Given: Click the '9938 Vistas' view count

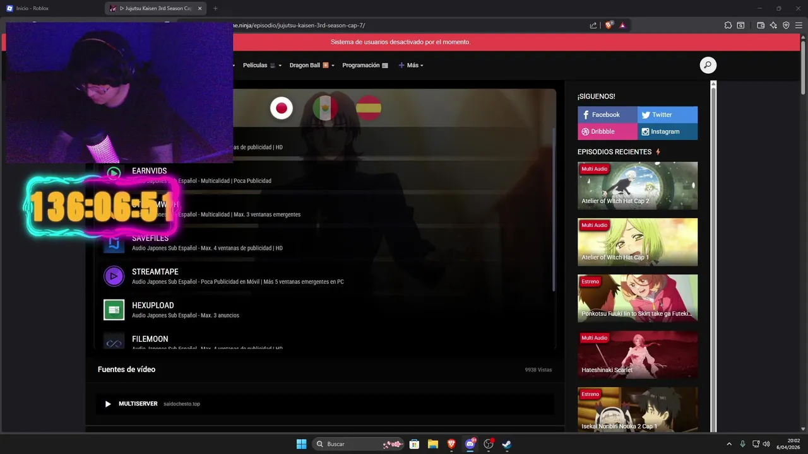Looking at the screenshot, I should click(538, 370).
